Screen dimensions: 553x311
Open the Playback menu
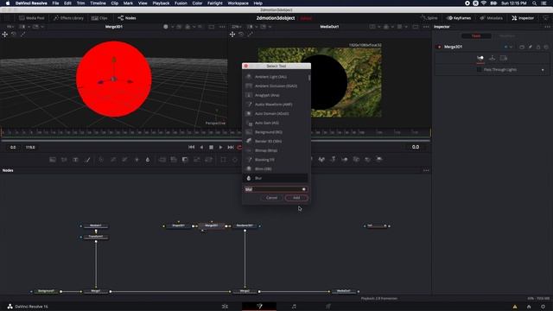pos(161,3)
